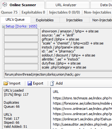This screenshot has height=129, width=112.
Task: Click the 'Valid Added: 51' statistic
Action: click(15, 127)
